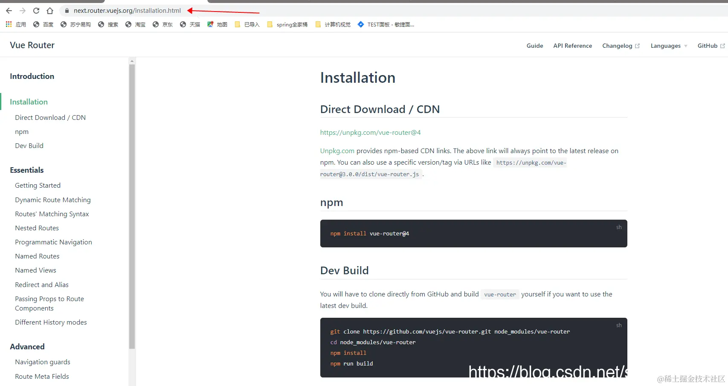Open Nested Routes page
The image size is (728, 386).
point(37,228)
